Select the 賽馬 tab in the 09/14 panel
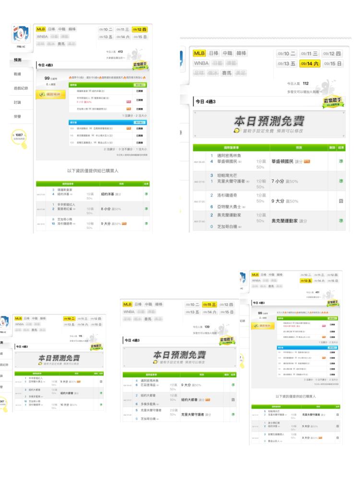The image size is (360, 480). [x=227, y=73]
